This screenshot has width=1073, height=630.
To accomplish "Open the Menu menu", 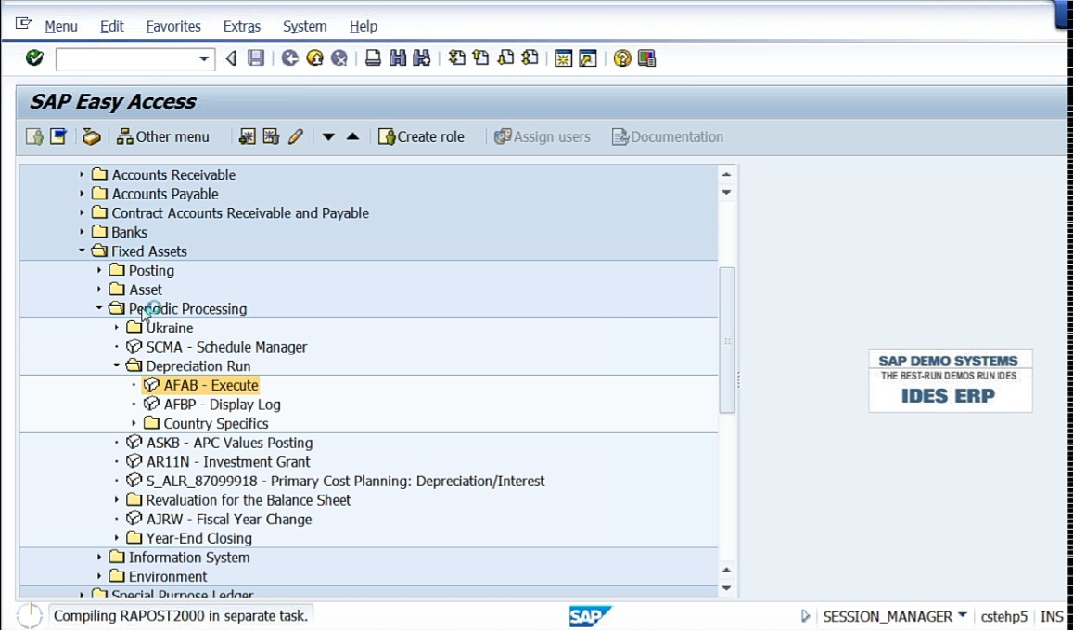I will tap(61, 26).
